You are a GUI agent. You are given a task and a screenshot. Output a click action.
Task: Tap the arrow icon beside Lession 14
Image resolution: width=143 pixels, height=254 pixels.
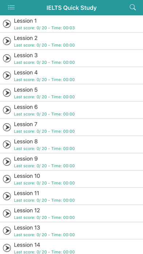pos(7,248)
